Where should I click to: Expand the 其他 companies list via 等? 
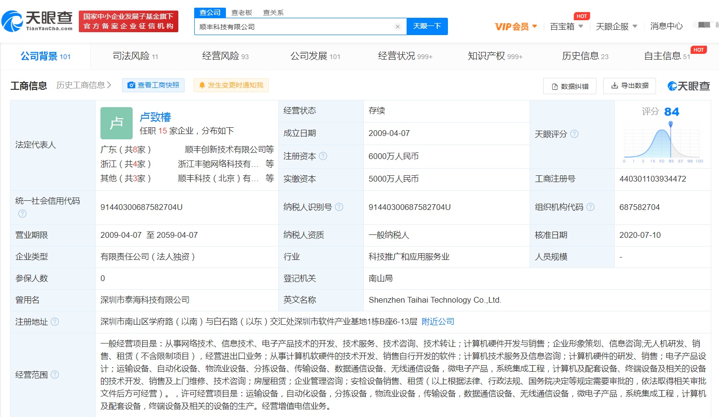[270, 178]
